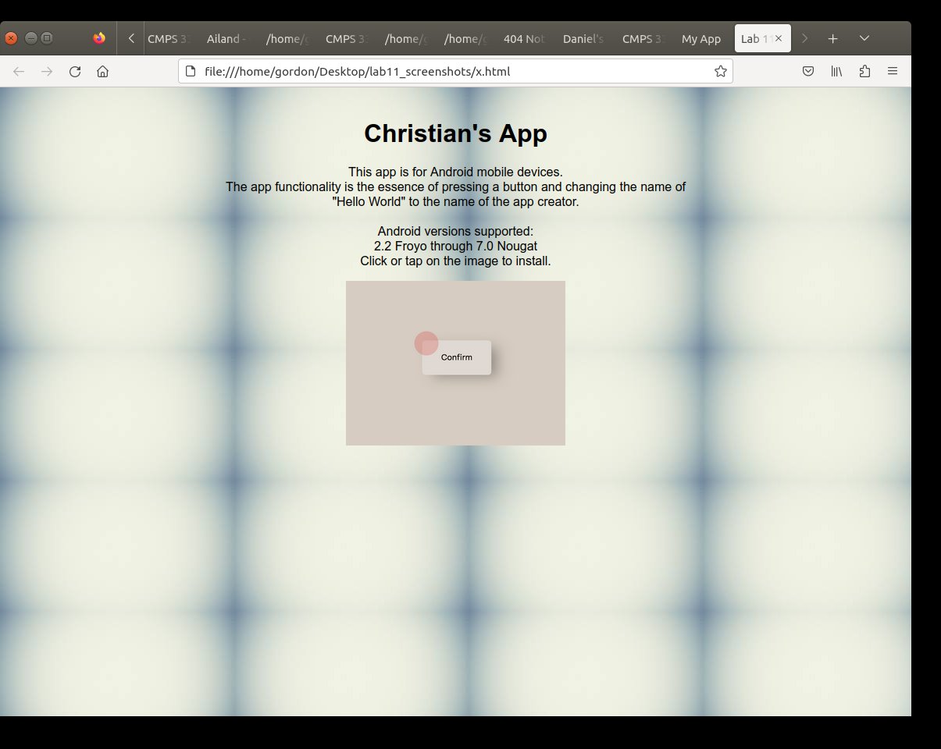The image size is (941, 749).
Task: Click the file URL address bar
Action: click(x=453, y=72)
